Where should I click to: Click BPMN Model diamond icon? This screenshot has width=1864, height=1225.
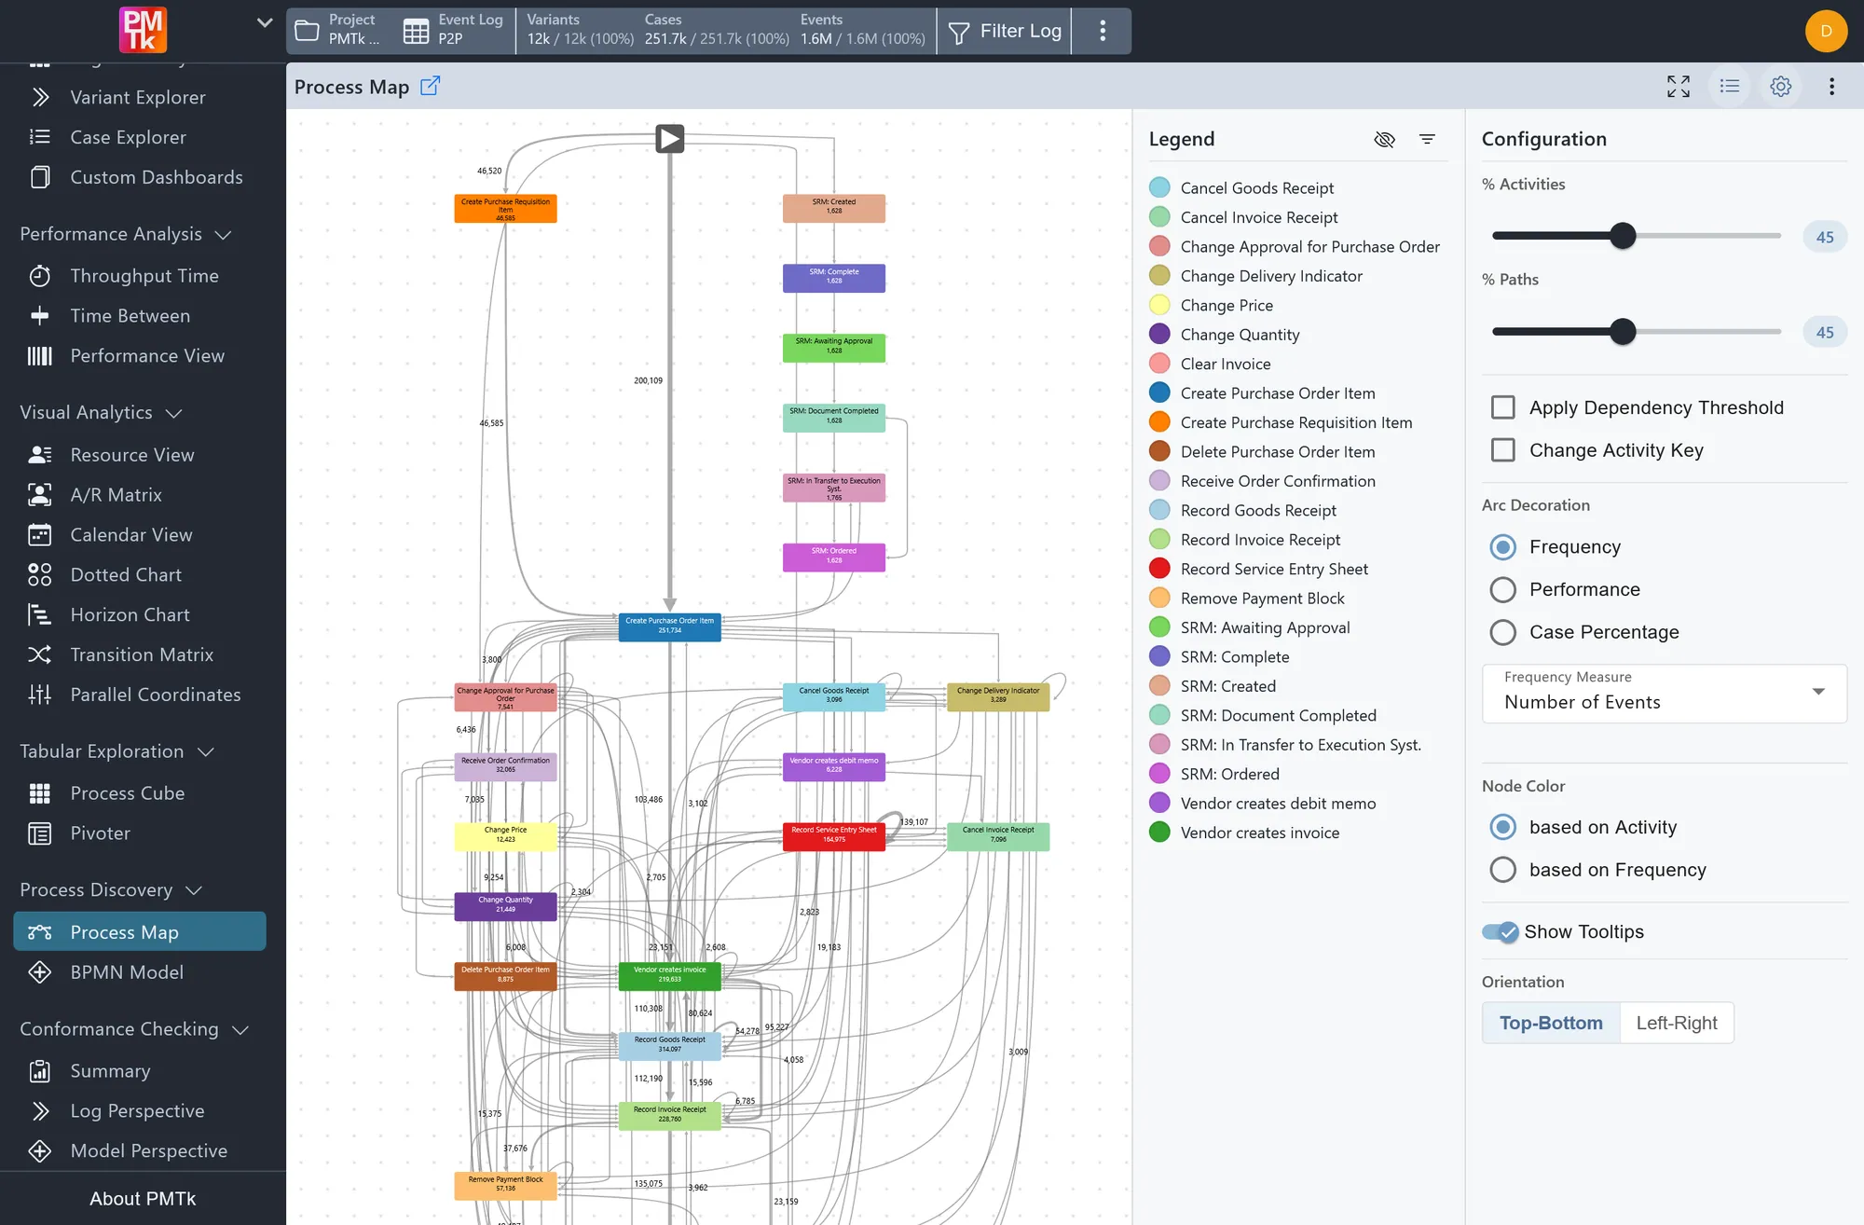click(x=40, y=972)
